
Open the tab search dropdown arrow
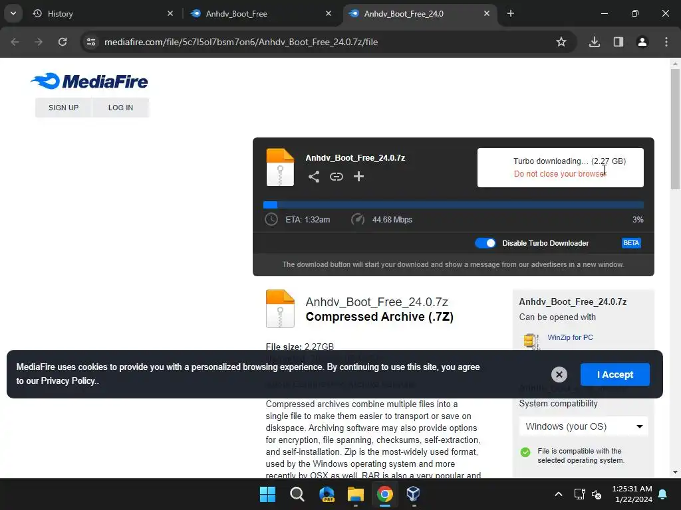13,13
